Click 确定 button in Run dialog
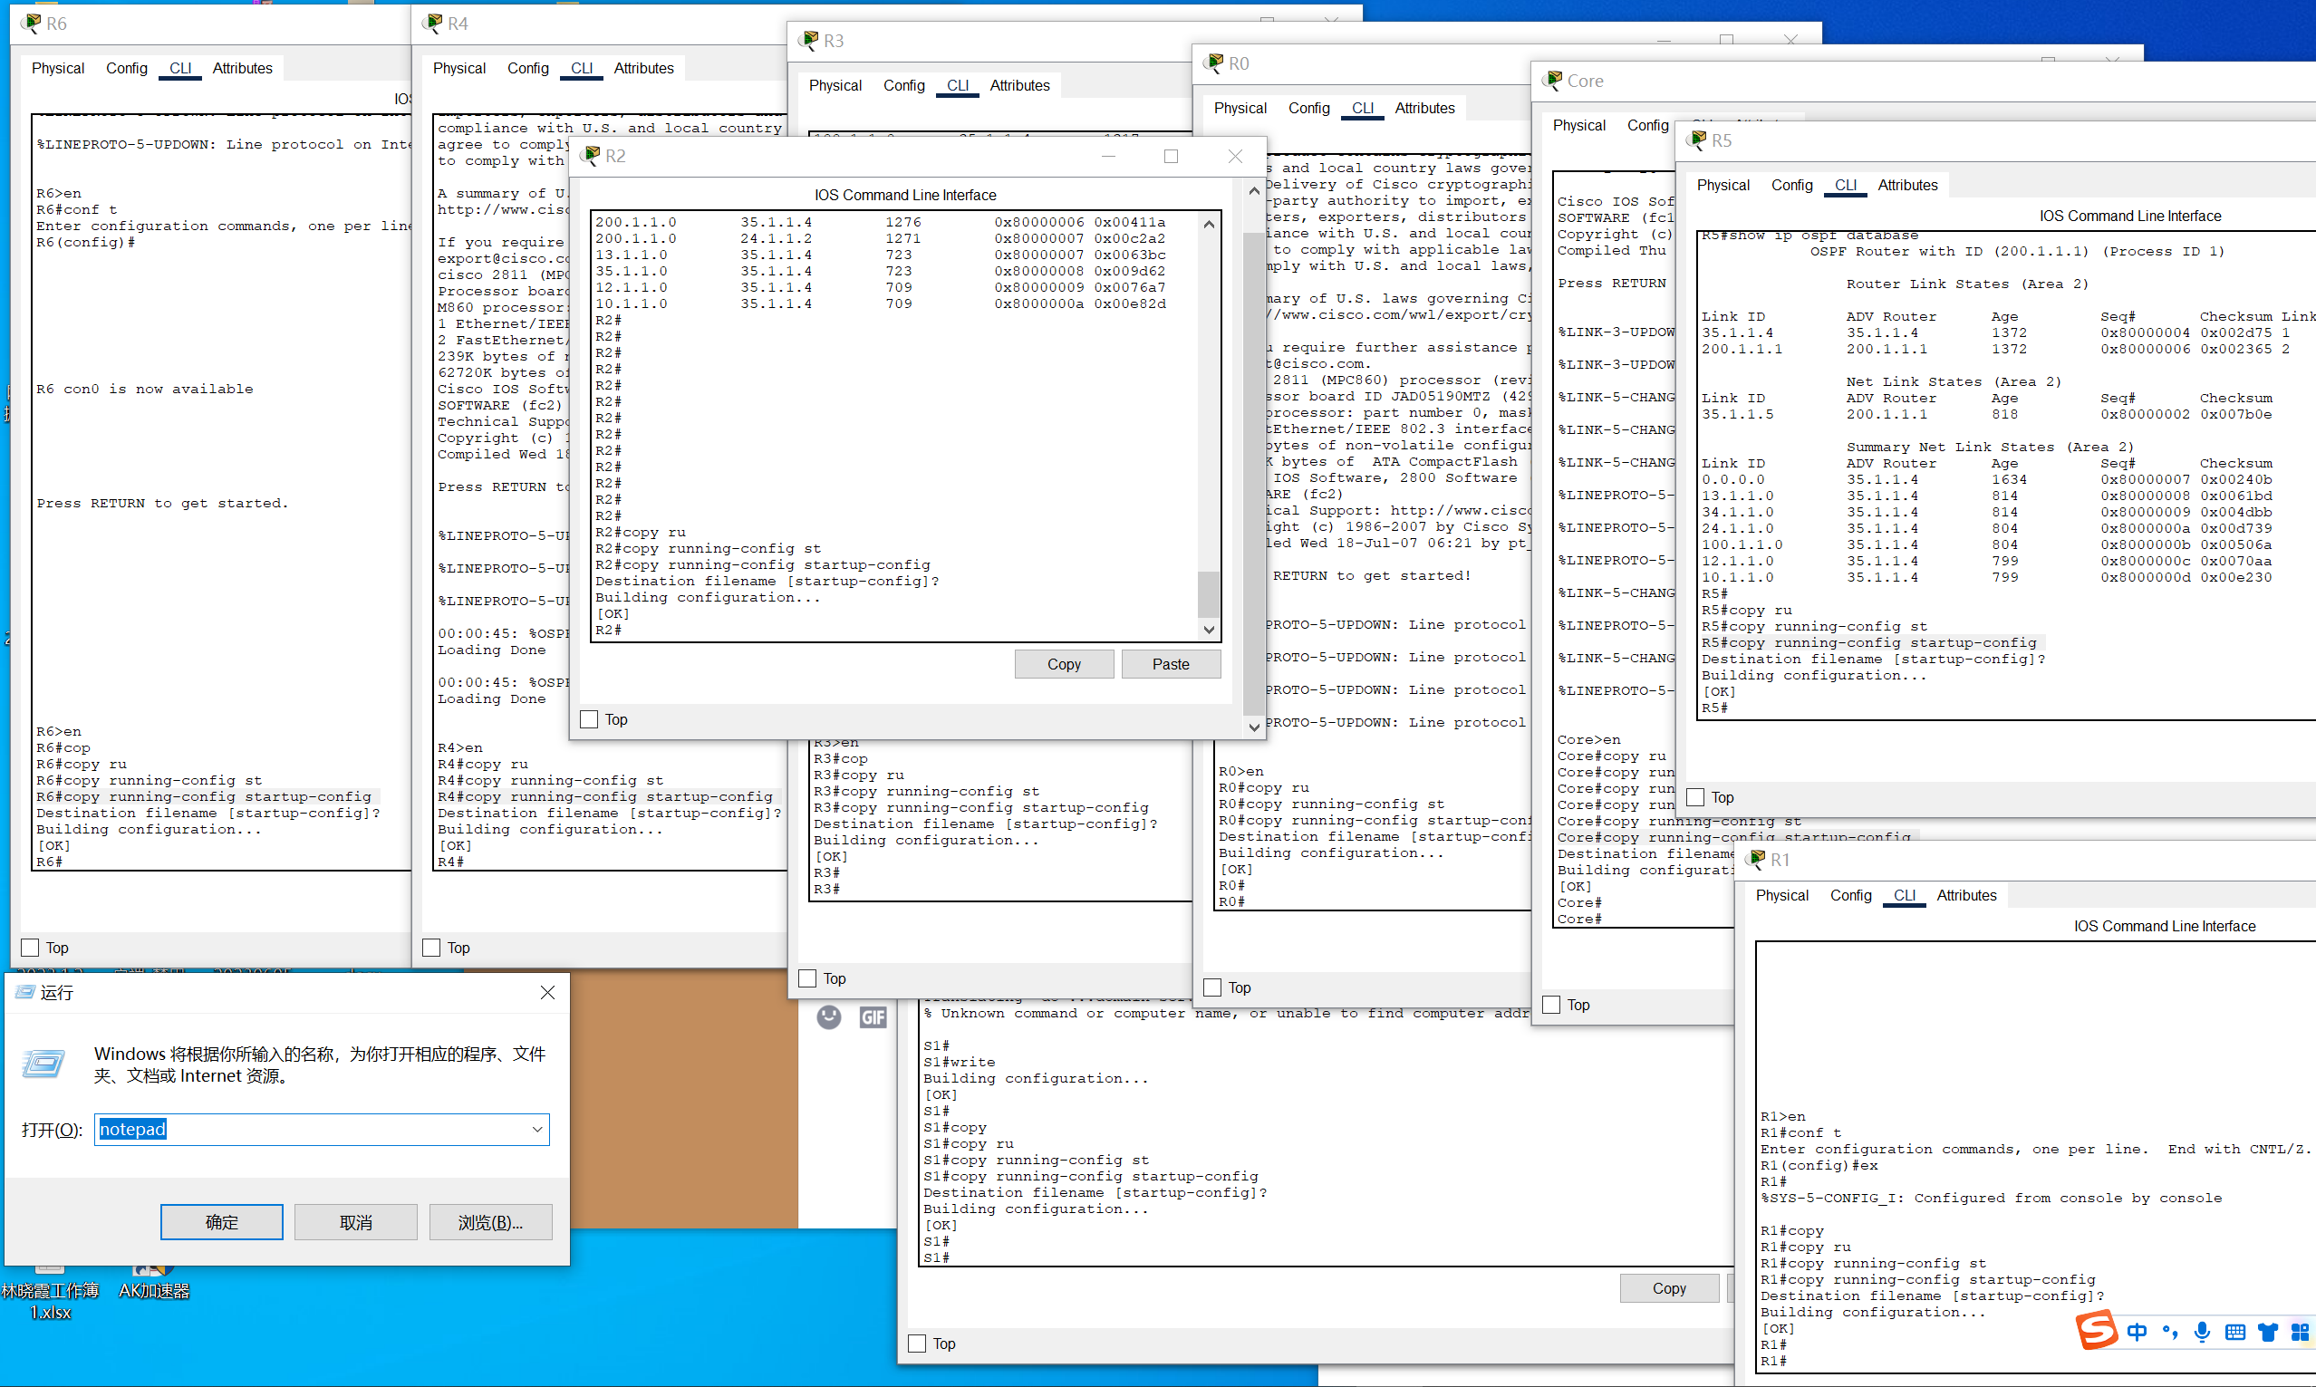This screenshot has width=2316, height=1387. pyautogui.click(x=221, y=1221)
